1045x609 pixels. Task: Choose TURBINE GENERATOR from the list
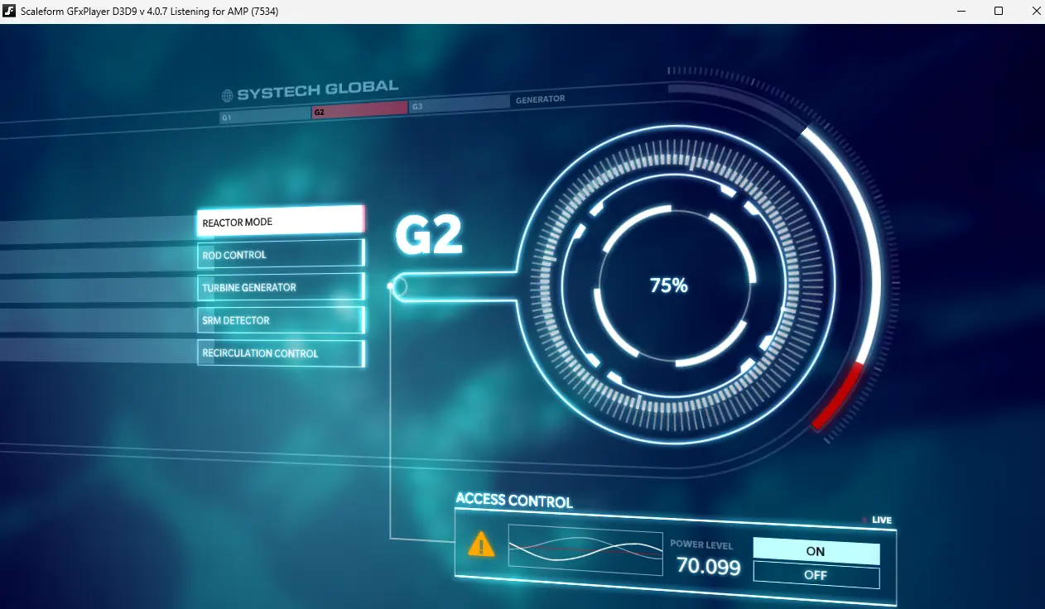tap(281, 287)
